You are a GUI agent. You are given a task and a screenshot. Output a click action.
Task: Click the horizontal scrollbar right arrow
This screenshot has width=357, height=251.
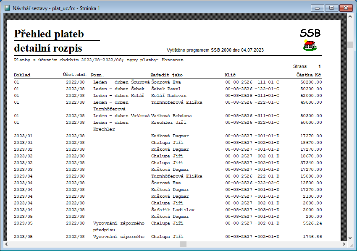(x=344, y=244)
